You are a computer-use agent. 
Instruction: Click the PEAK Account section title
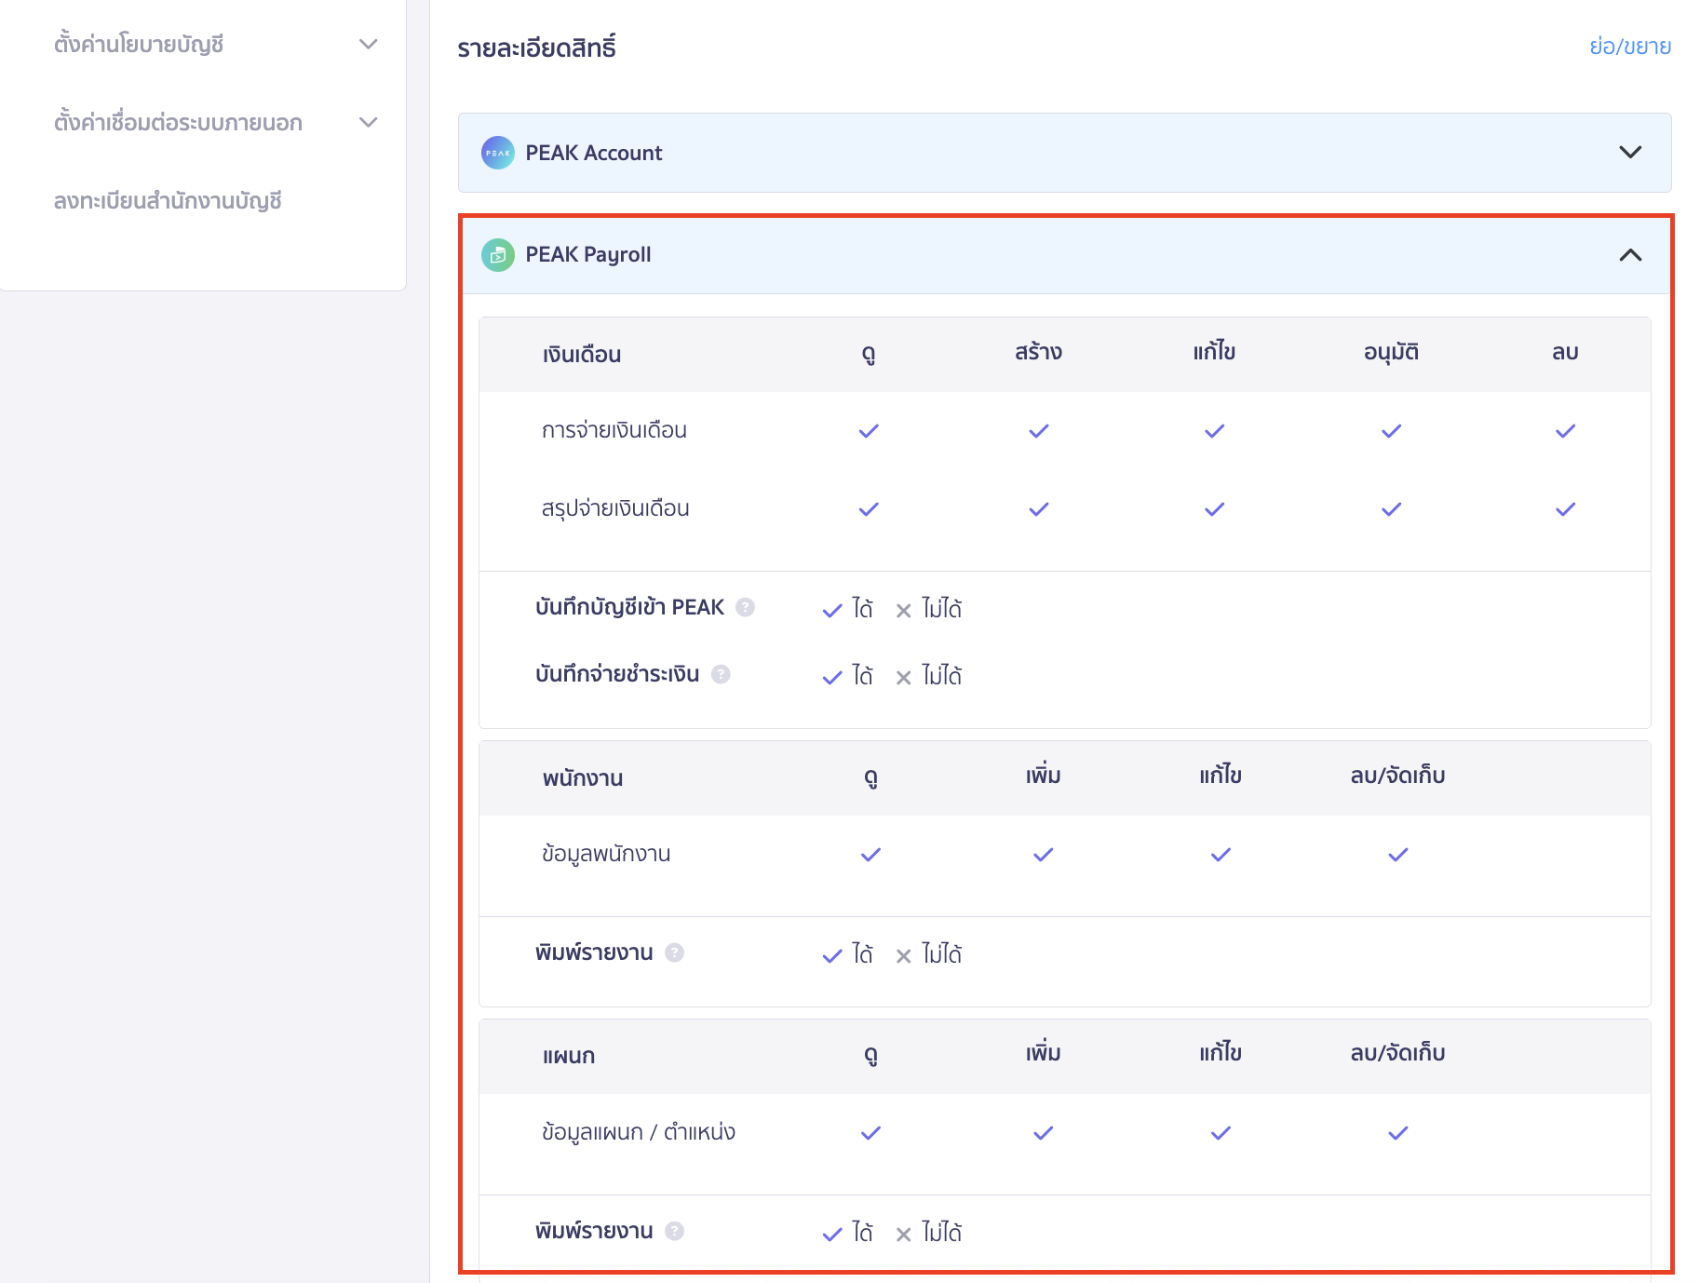tap(593, 153)
